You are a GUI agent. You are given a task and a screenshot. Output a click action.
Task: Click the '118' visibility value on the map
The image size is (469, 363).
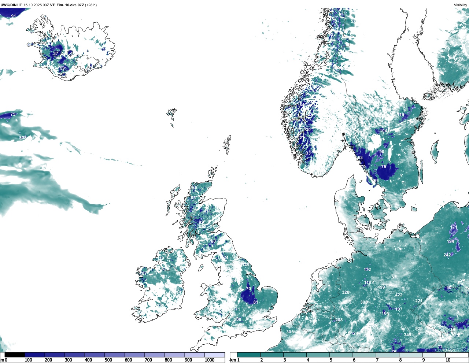click(x=368, y=282)
